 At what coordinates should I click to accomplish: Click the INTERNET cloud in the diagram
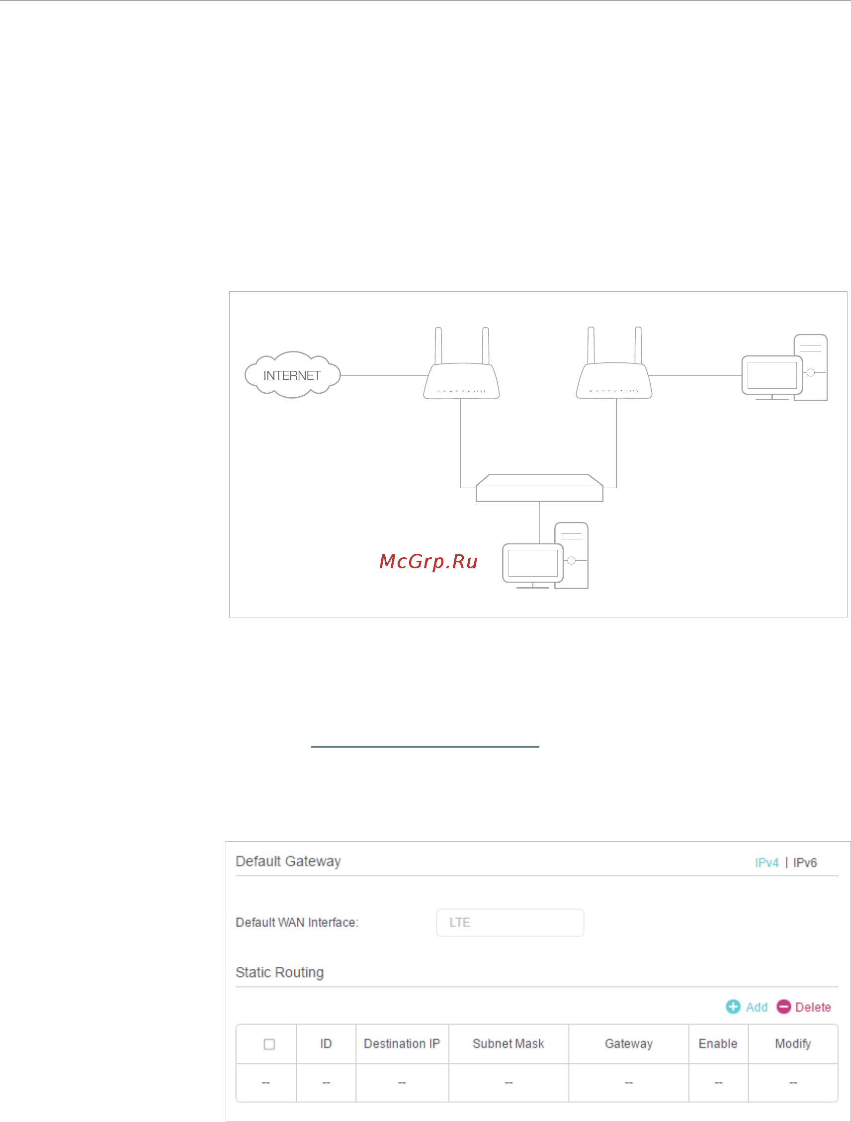(292, 375)
